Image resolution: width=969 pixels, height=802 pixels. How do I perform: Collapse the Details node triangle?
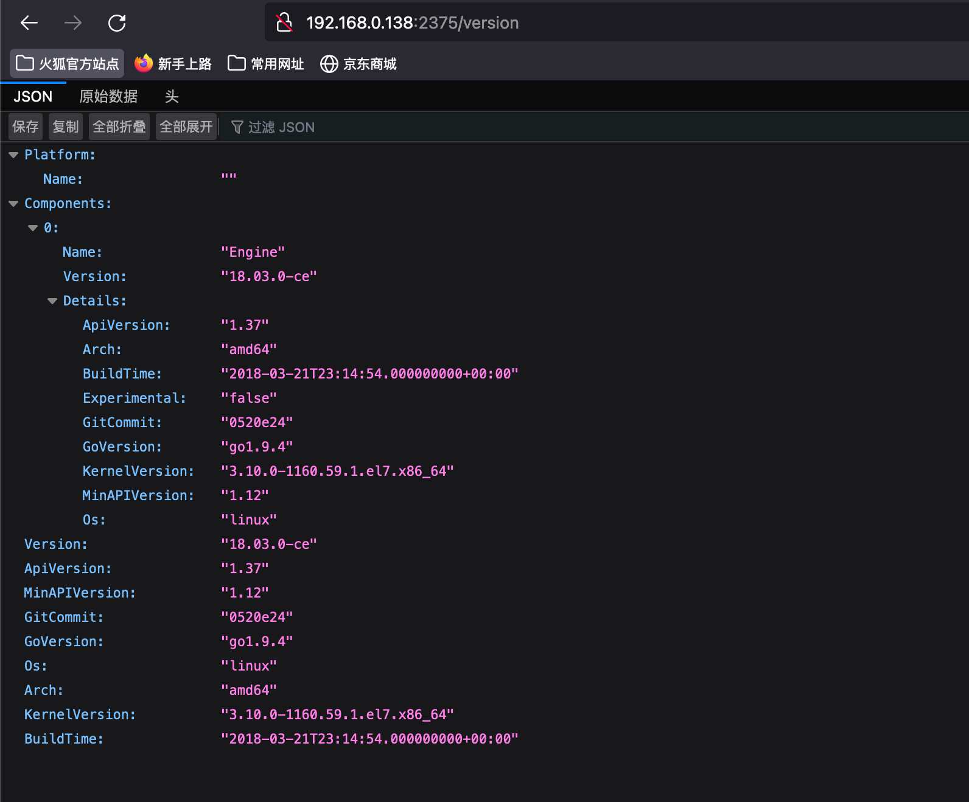click(52, 301)
